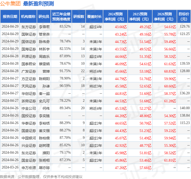Click accuracy value 83.52%

pyautogui.click(x=65, y=26)
